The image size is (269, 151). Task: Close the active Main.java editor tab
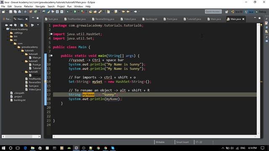pos(243,19)
